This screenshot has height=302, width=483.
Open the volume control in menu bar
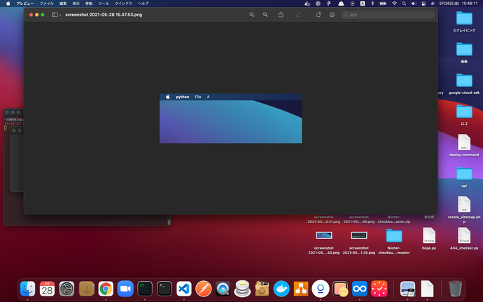tap(414, 4)
